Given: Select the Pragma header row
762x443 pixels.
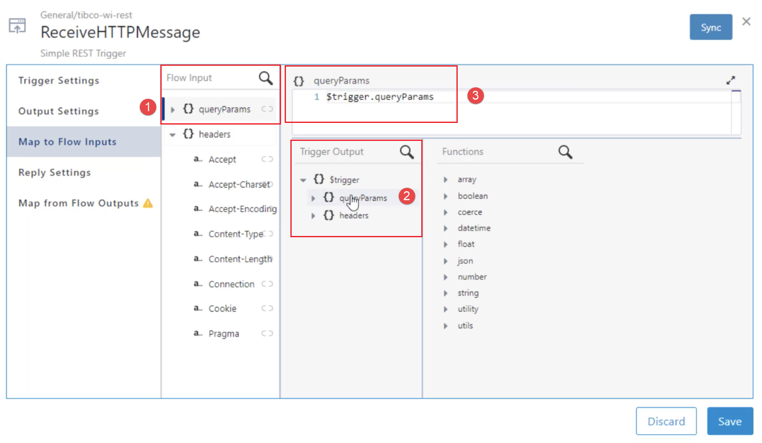Looking at the screenshot, I should click(221, 333).
